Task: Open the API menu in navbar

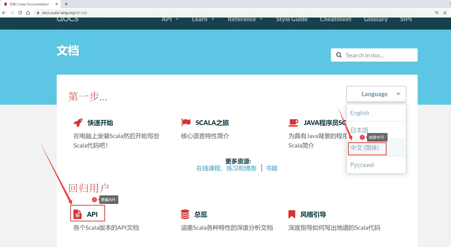Action: (170, 19)
